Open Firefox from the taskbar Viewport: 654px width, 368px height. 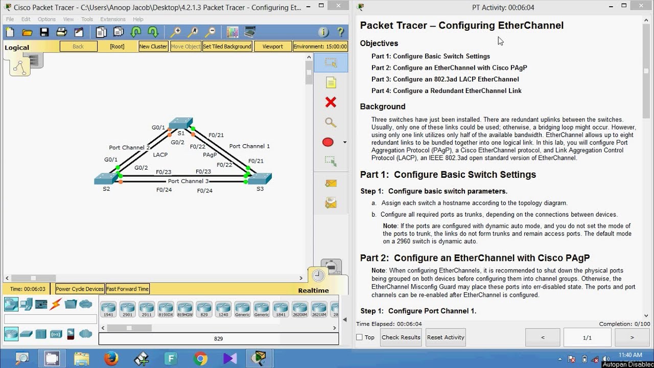tap(111, 358)
